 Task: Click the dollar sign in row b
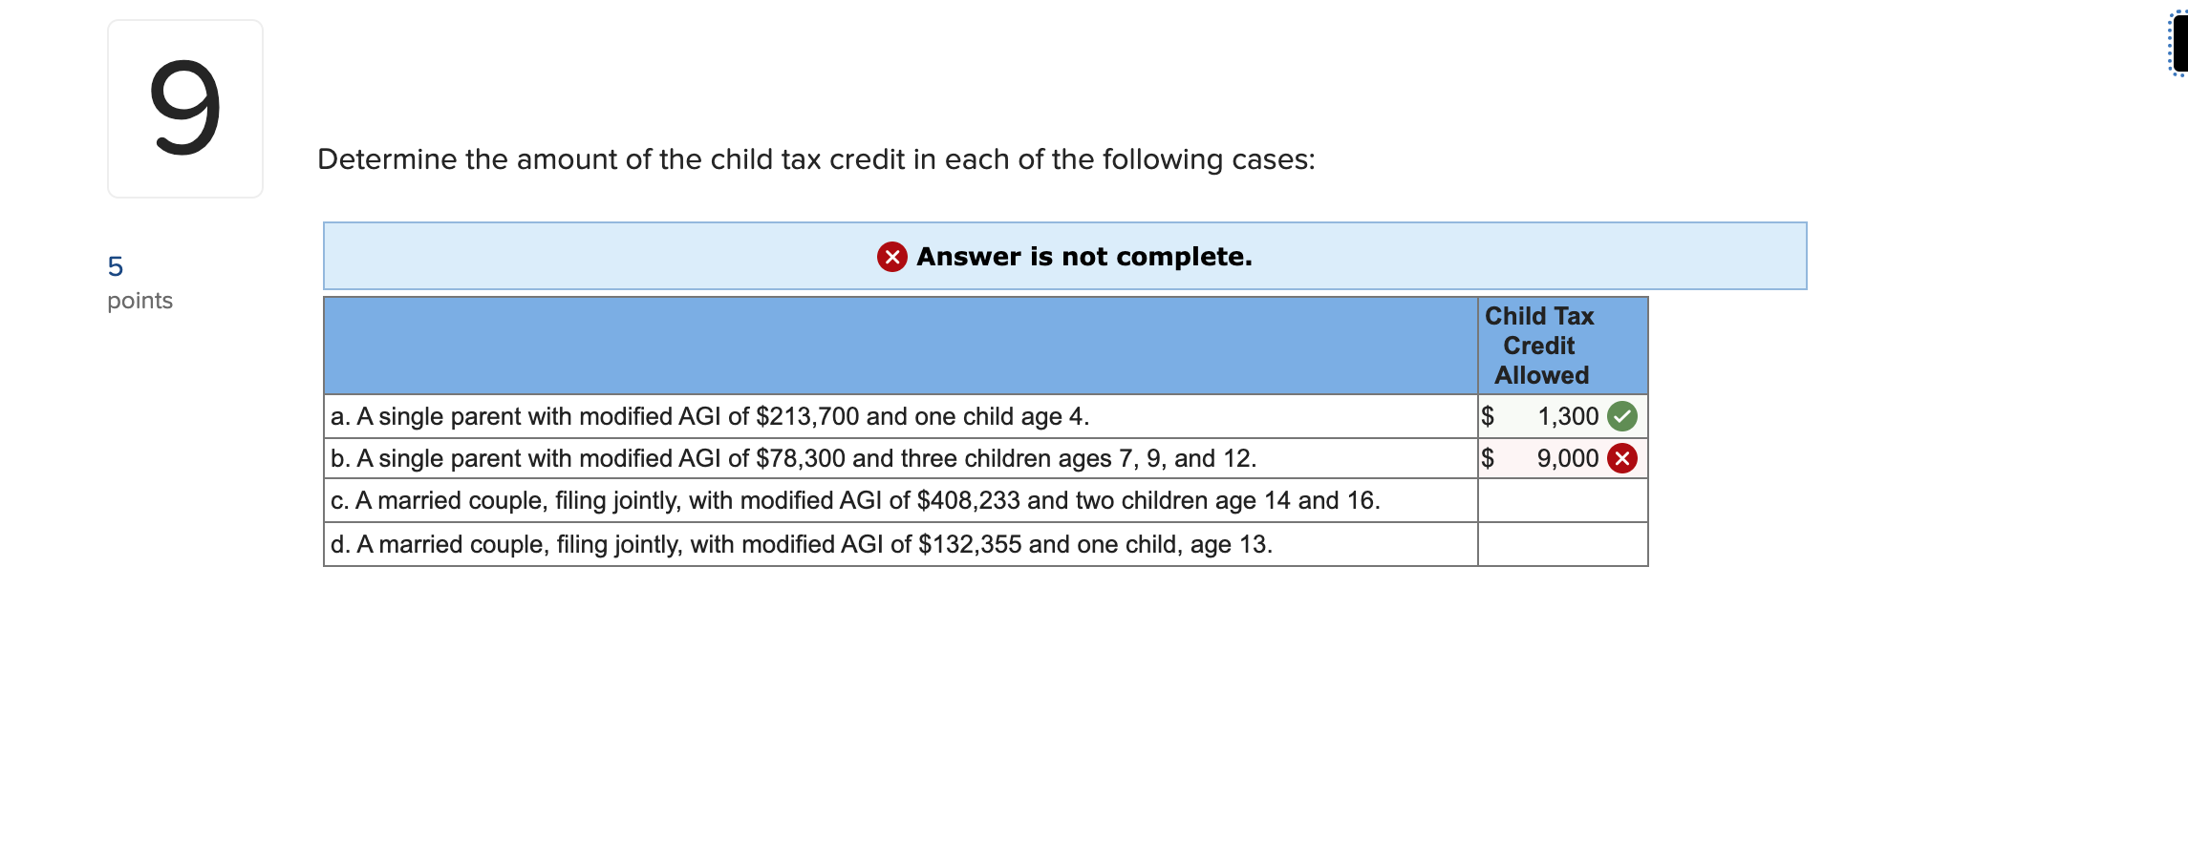click(1489, 458)
